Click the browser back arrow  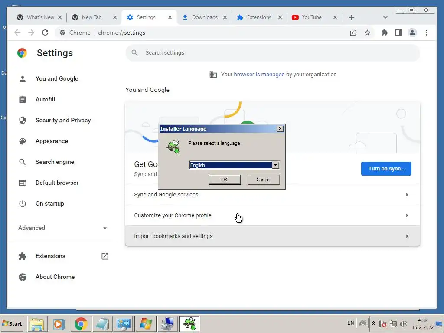pos(17,33)
